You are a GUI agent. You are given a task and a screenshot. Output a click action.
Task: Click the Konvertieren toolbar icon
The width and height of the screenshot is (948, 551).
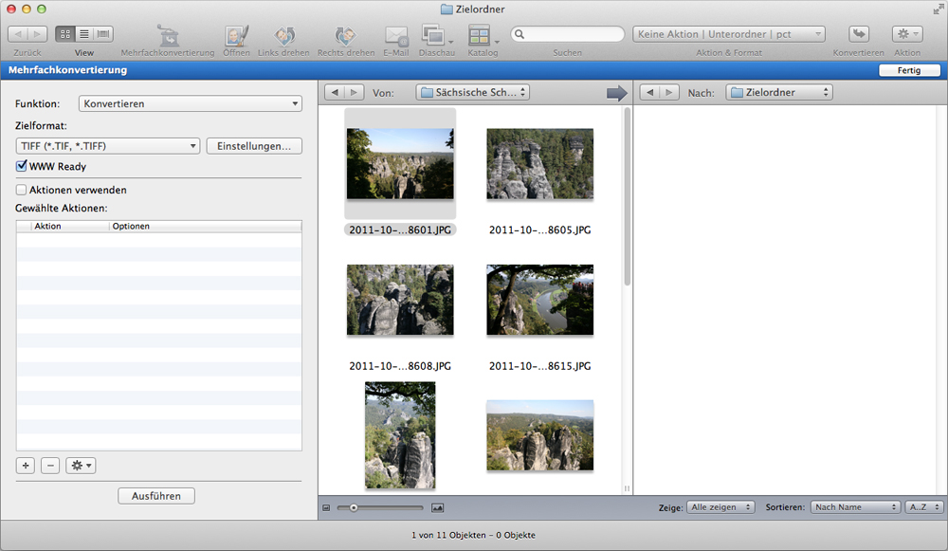[x=859, y=34]
